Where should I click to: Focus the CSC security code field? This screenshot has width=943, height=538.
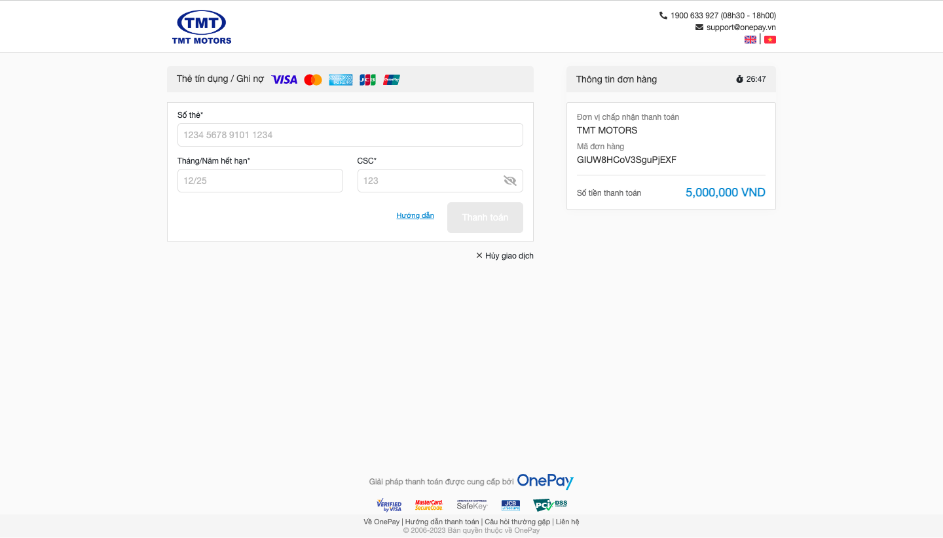click(x=440, y=181)
